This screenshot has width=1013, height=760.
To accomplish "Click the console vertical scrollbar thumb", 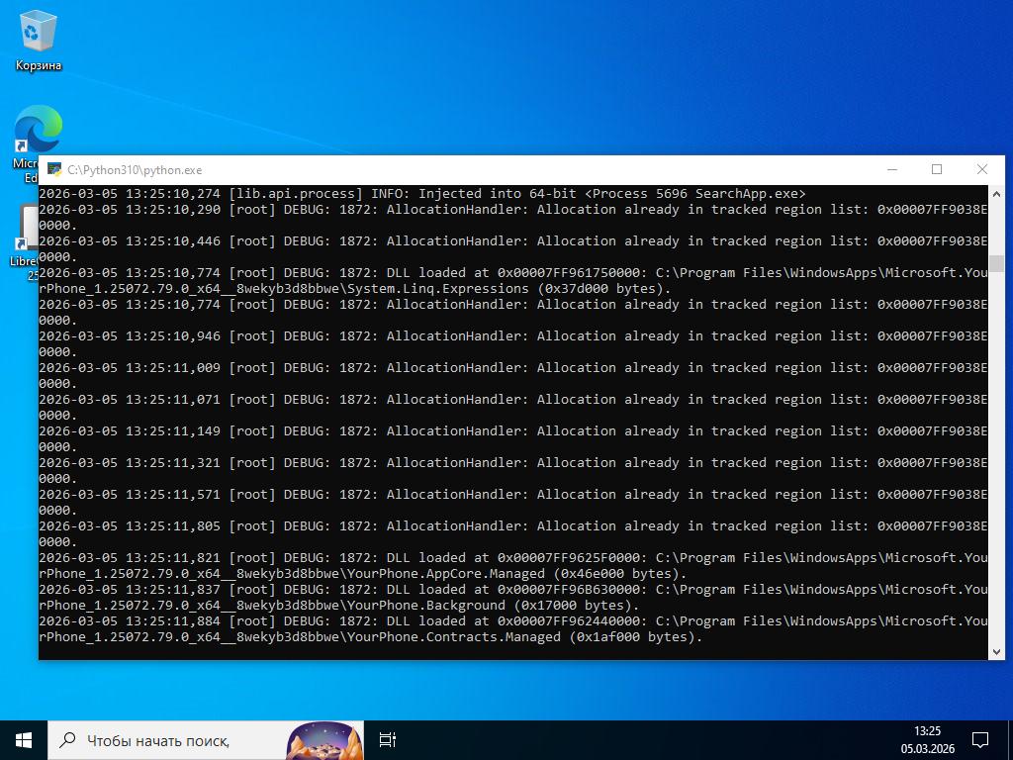I will [x=996, y=263].
